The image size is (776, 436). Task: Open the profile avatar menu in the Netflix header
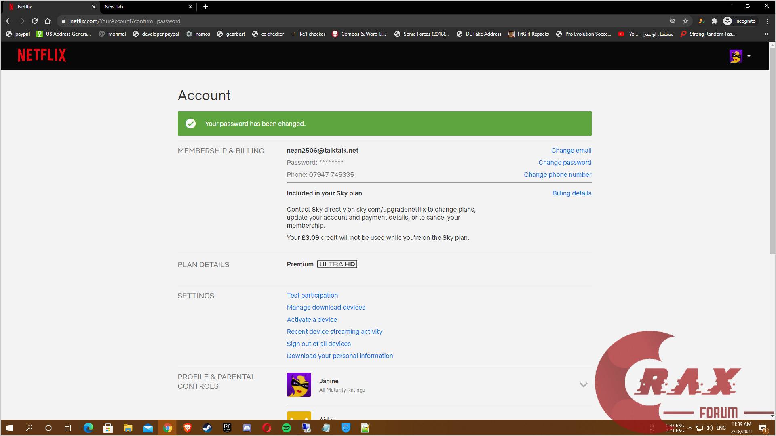pyautogui.click(x=736, y=56)
